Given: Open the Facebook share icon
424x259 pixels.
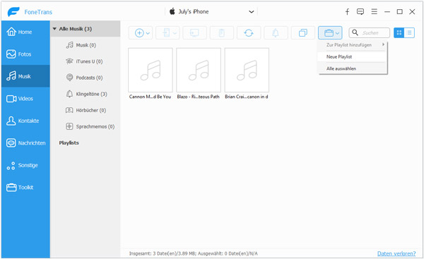Looking at the screenshot, I should (347, 11).
